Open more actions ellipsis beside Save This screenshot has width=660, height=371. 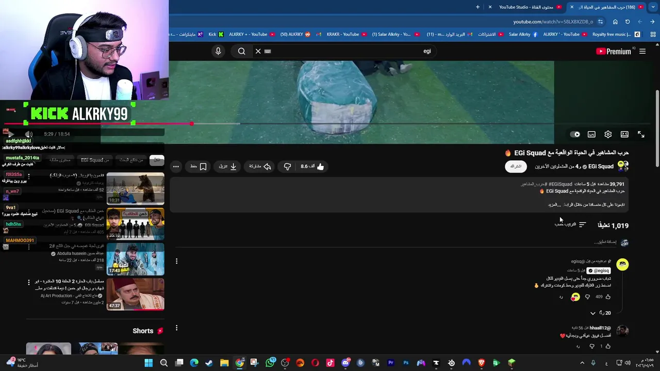(176, 166)
